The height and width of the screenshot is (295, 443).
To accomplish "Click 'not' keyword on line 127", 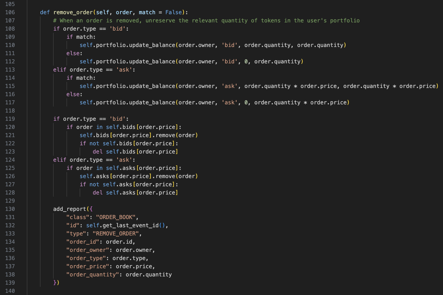I will (x=94, y=184).
